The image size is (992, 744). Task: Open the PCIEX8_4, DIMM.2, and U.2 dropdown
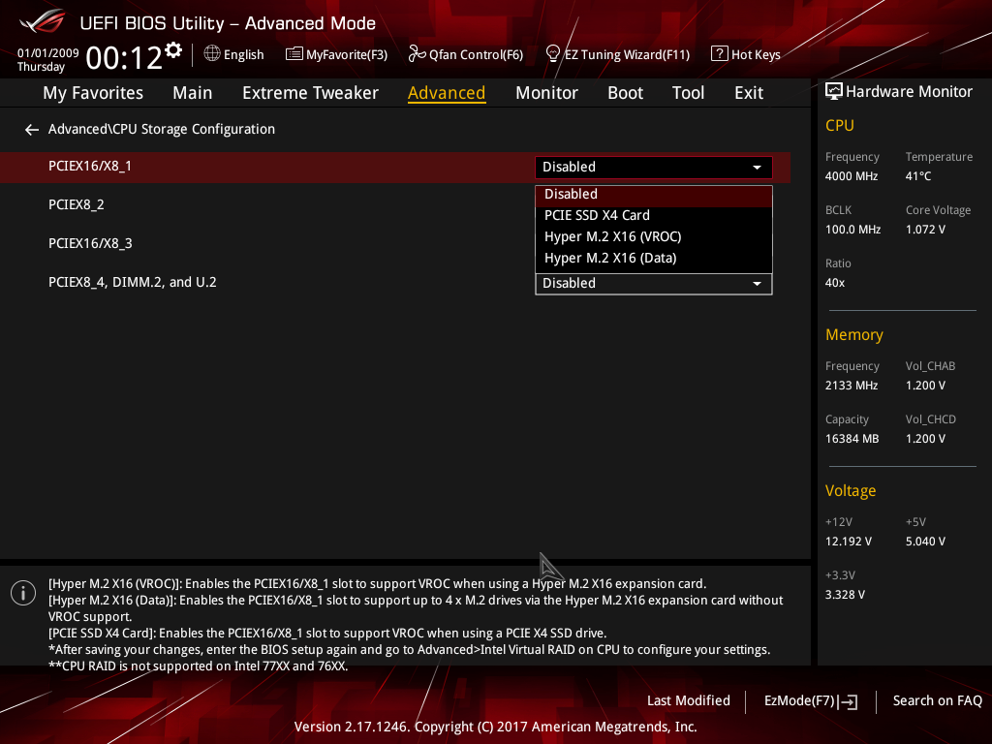(654, 284)
